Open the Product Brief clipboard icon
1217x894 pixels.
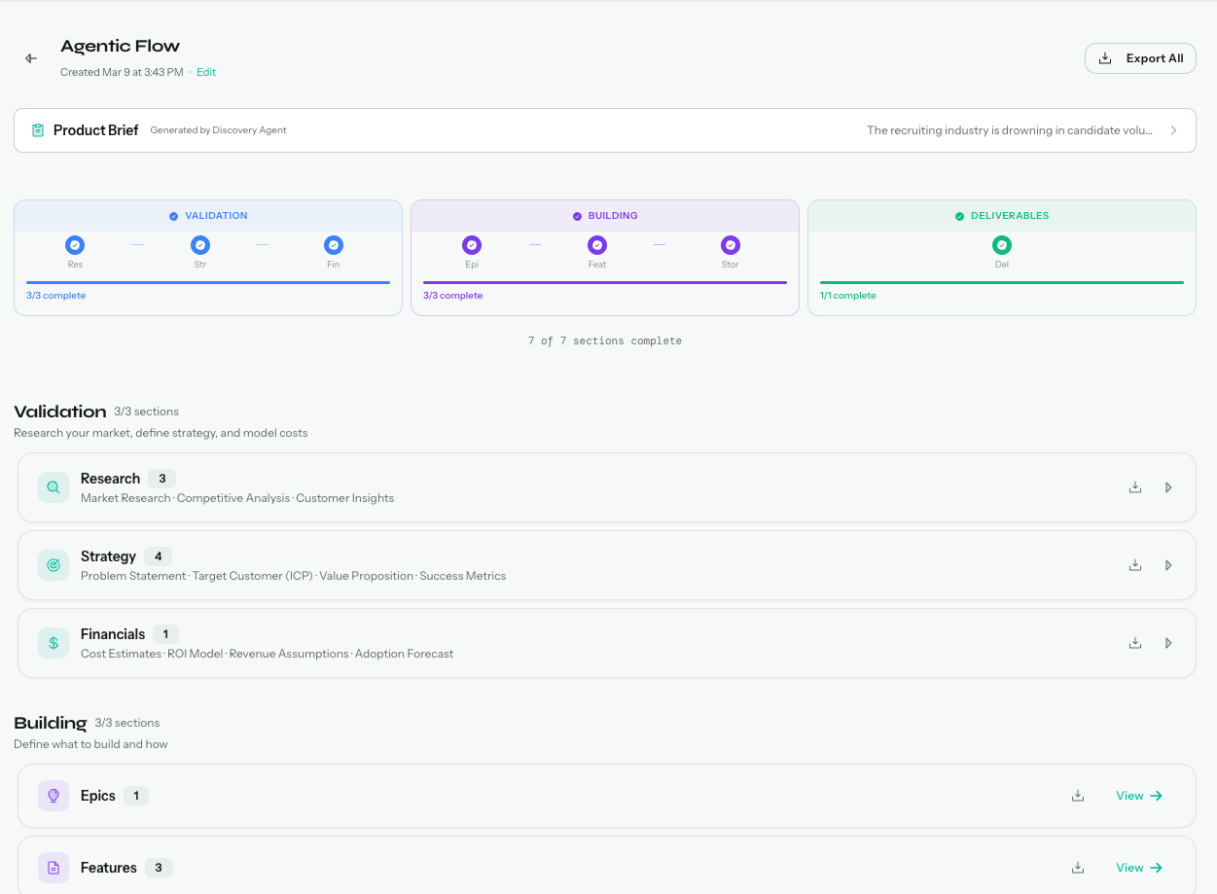click(40, 129)
